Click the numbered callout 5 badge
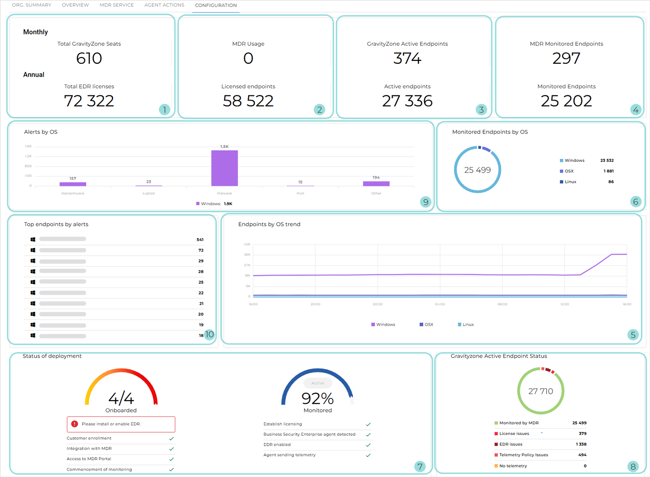 (x=633, y=335)
